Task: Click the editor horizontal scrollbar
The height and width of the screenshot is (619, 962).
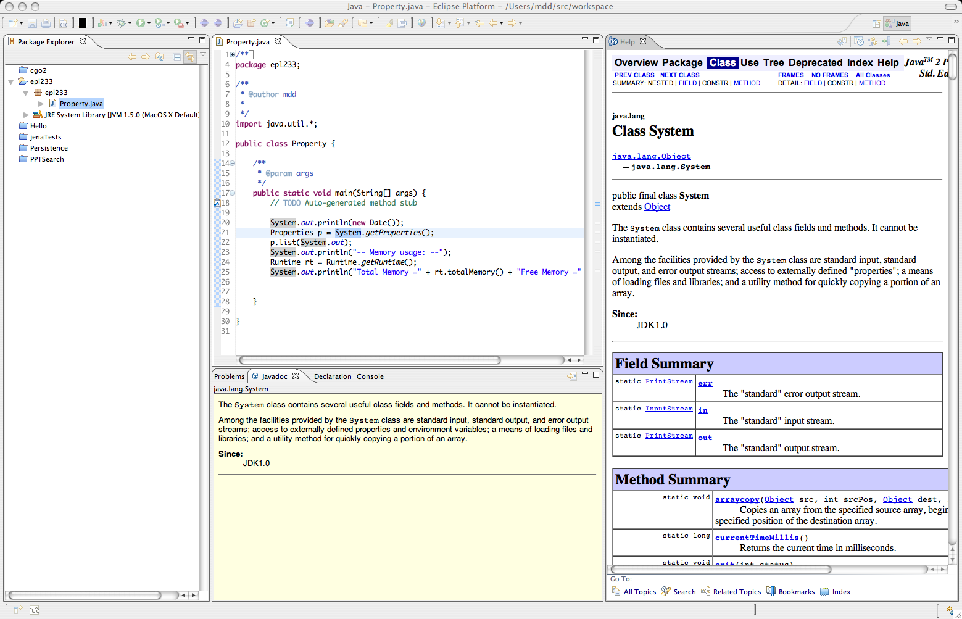Action: point(370,360)
